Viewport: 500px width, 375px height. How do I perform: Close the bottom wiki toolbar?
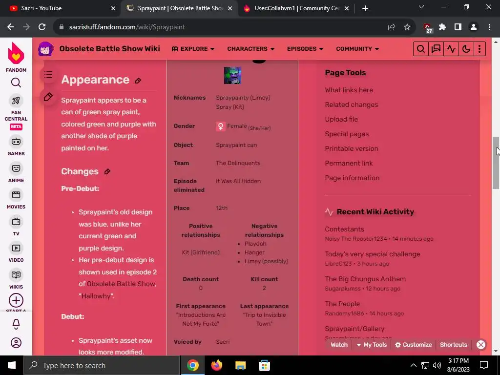click(481, 345)
